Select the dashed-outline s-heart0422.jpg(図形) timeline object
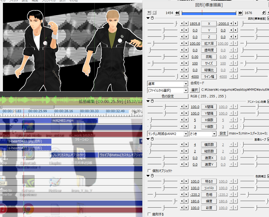 (29, 148)
